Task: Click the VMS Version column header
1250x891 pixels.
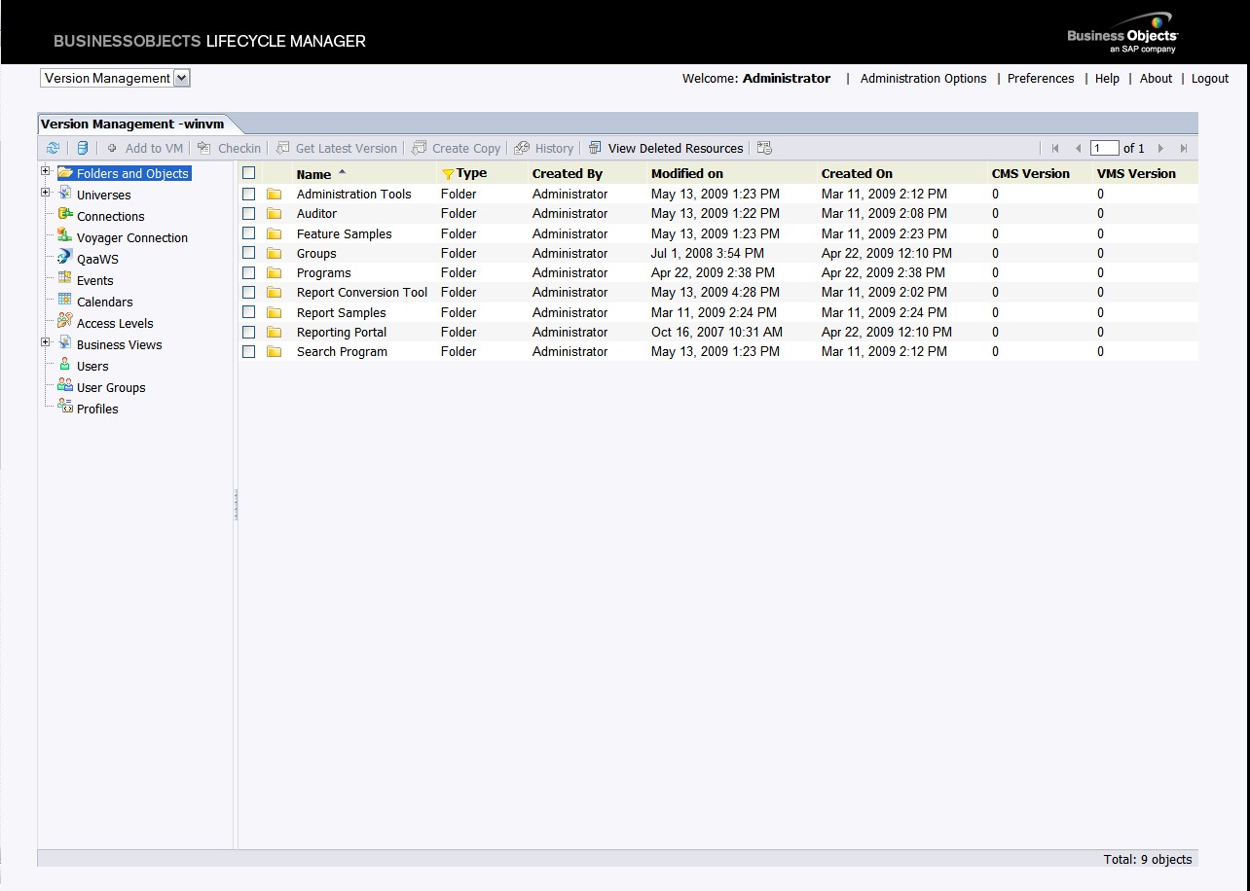Action: click(x=1136, y=174)
